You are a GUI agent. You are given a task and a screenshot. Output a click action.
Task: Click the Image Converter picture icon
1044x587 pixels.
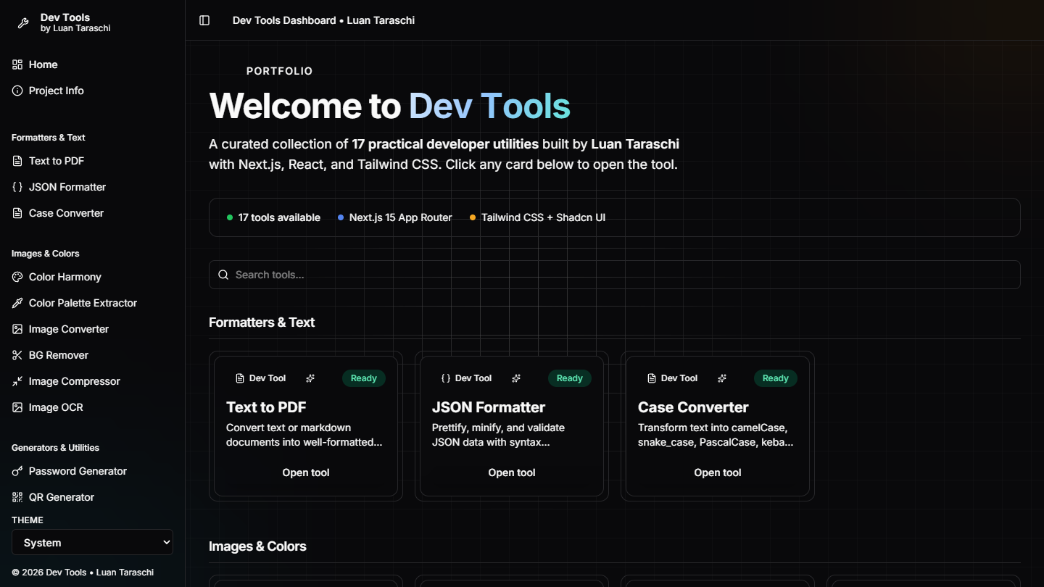pos(17,329)
